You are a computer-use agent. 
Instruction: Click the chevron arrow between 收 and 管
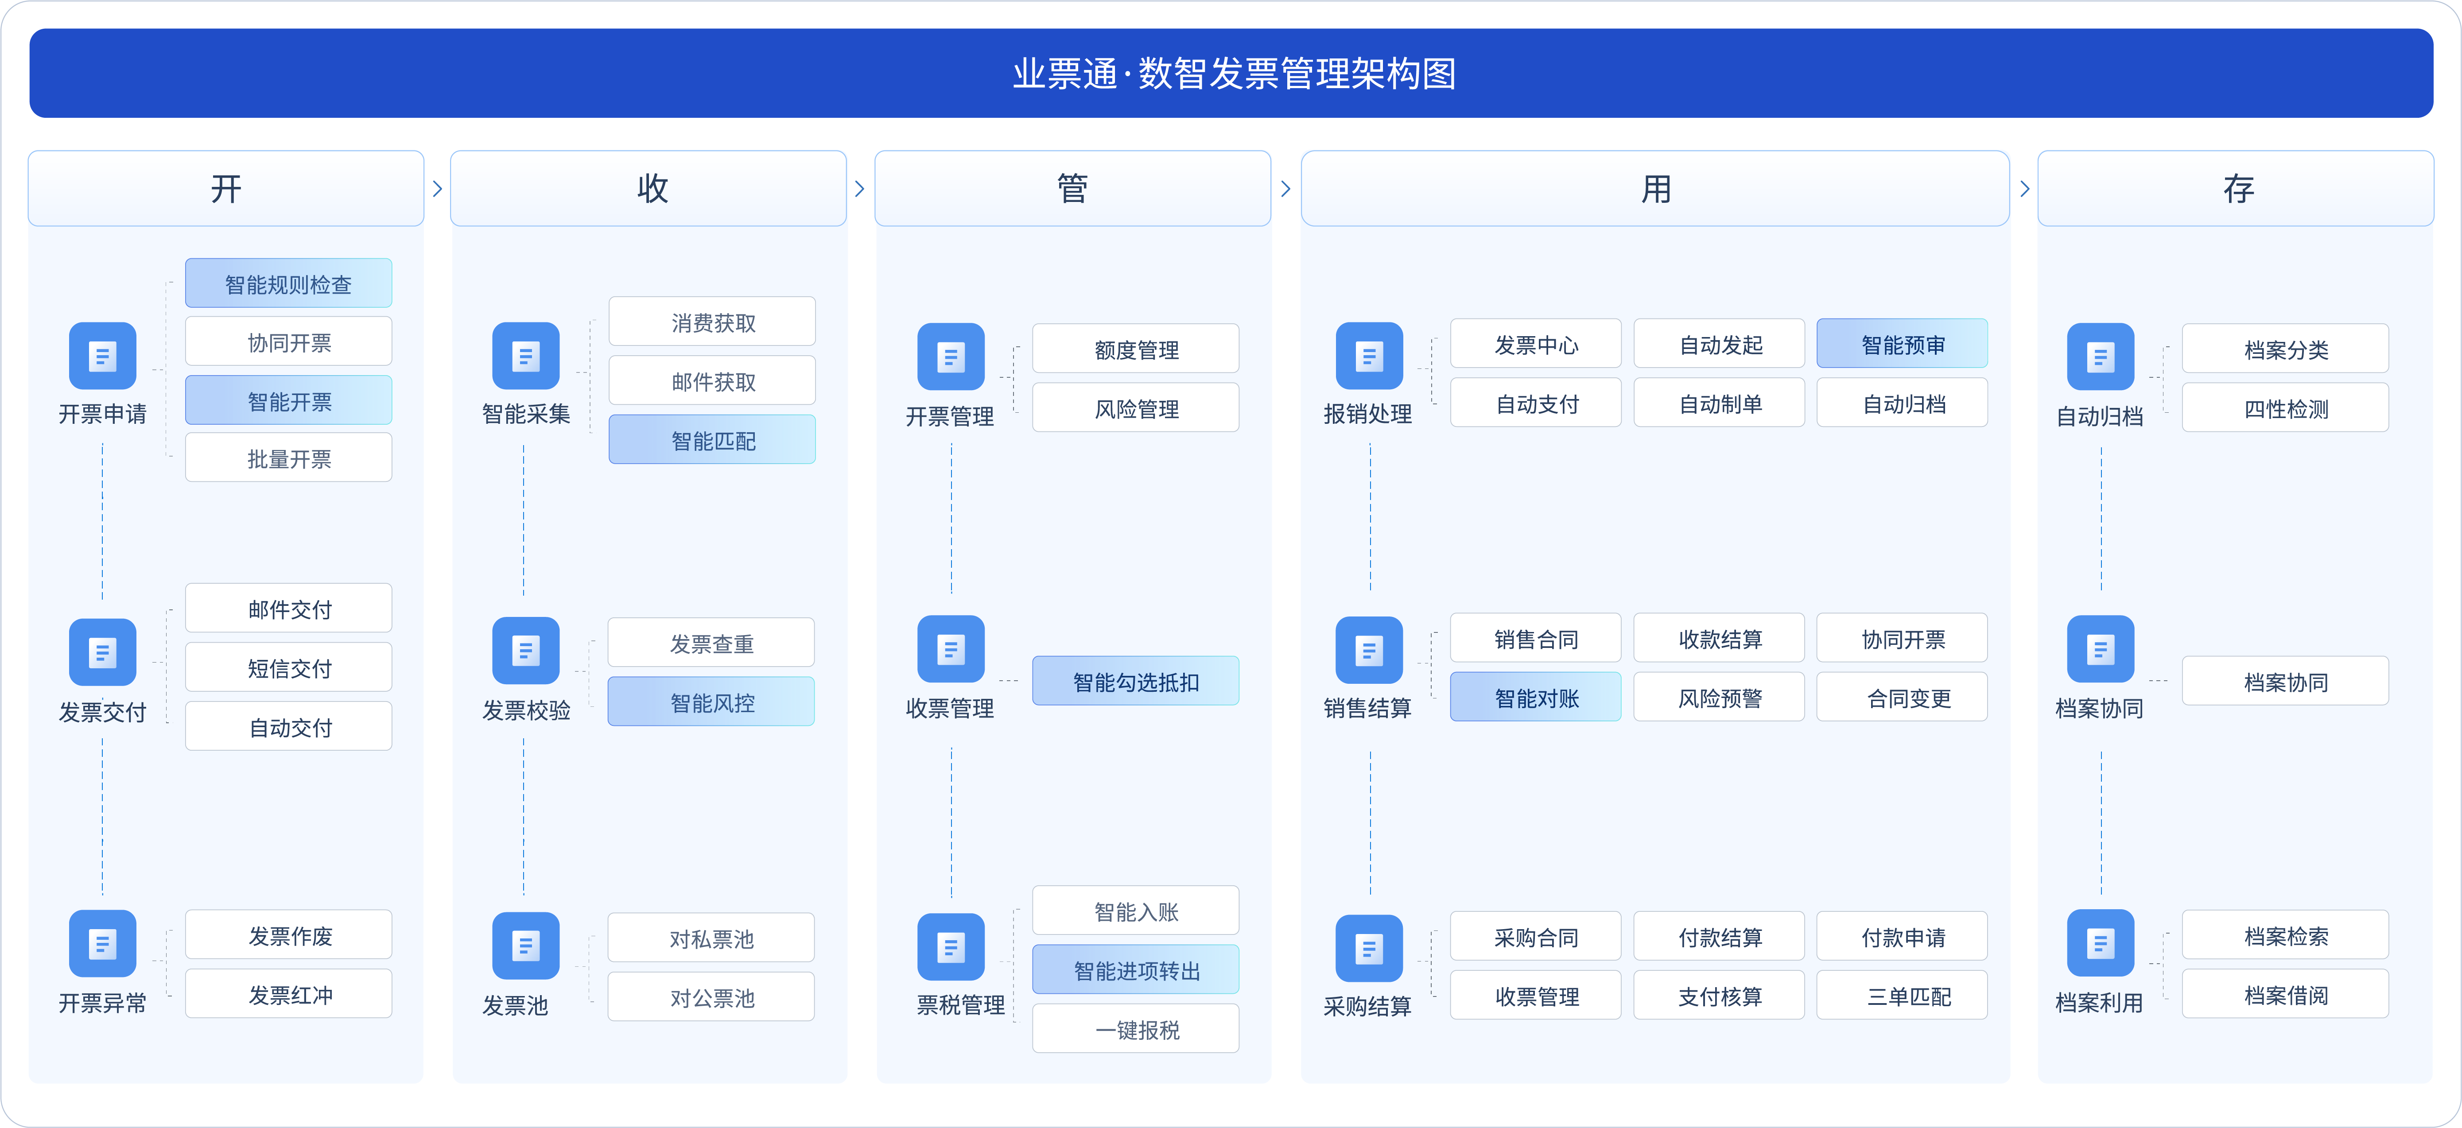coord(860,189)
